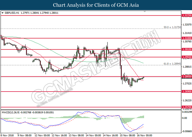Select the 1.31000 price level label
192x137 pixels.
pos(187,38)
